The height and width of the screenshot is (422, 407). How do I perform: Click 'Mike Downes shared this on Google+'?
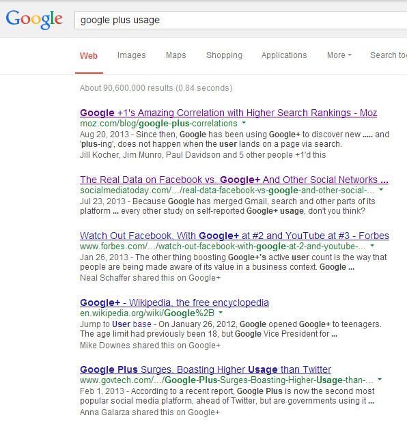click(150, 346)
